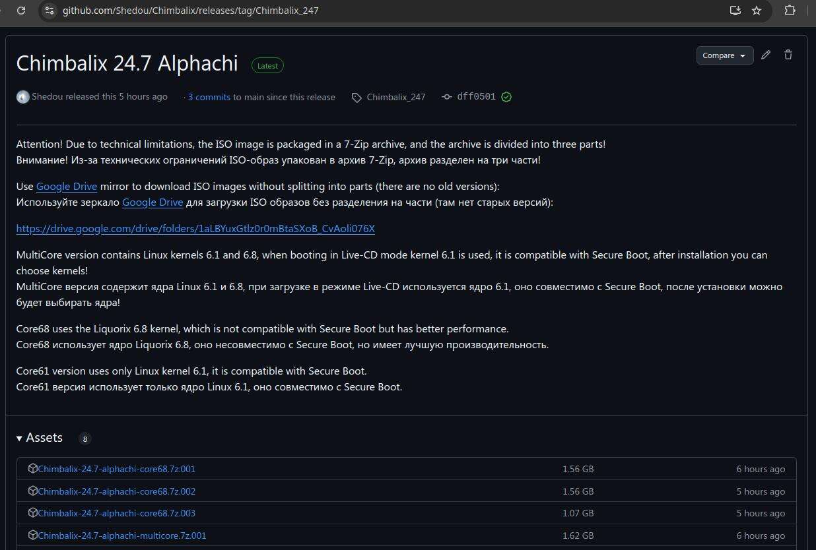
Task: Open the 3 commits link
Action: point(209,97)
